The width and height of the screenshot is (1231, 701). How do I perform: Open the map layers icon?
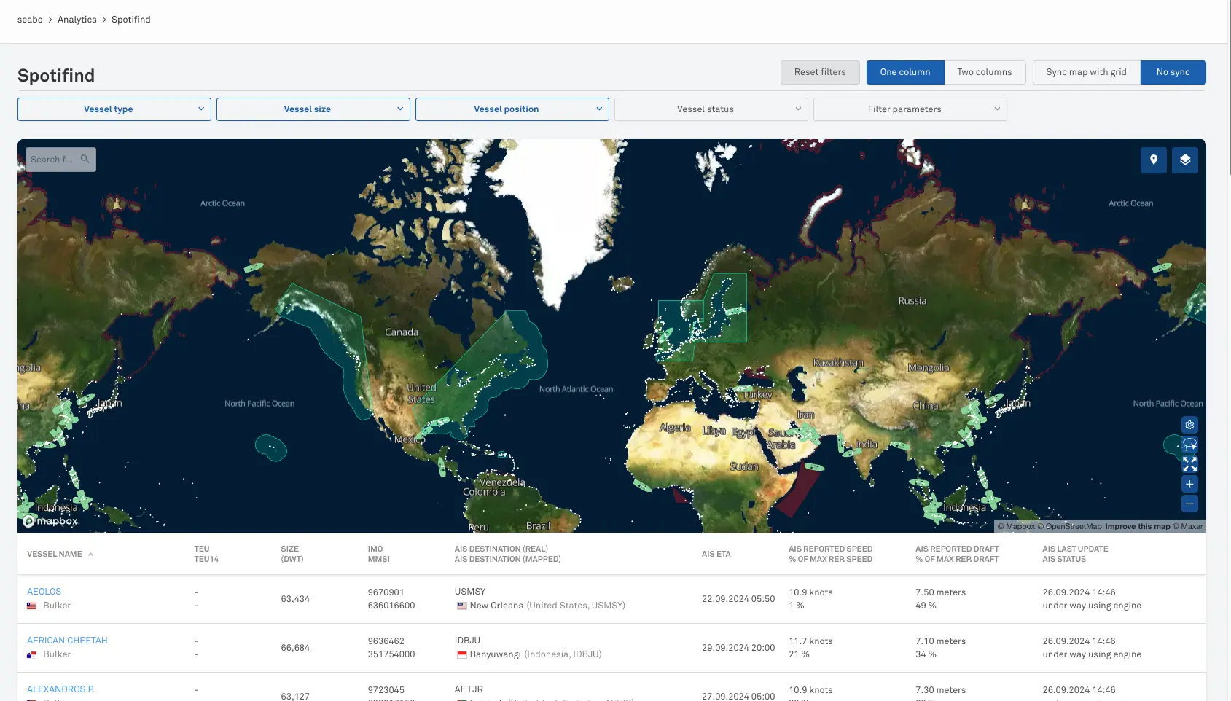click(1184, 160)
